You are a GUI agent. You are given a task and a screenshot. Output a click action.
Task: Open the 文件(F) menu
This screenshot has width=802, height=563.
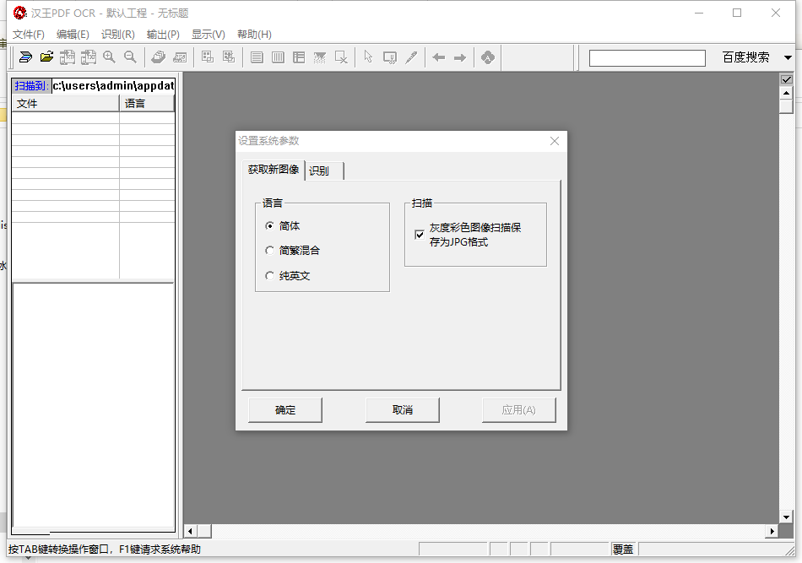[x=29, y=35]
